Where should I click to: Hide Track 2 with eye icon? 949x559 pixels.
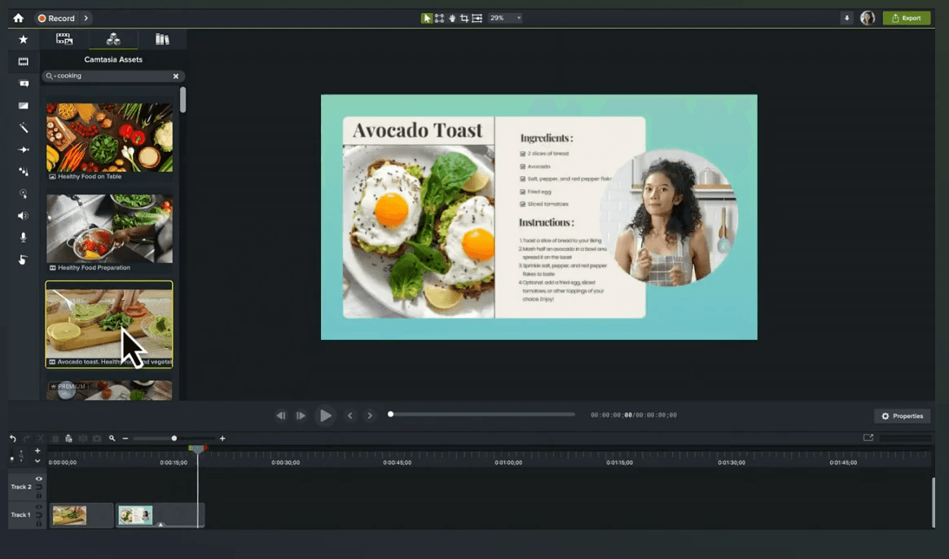39,479
